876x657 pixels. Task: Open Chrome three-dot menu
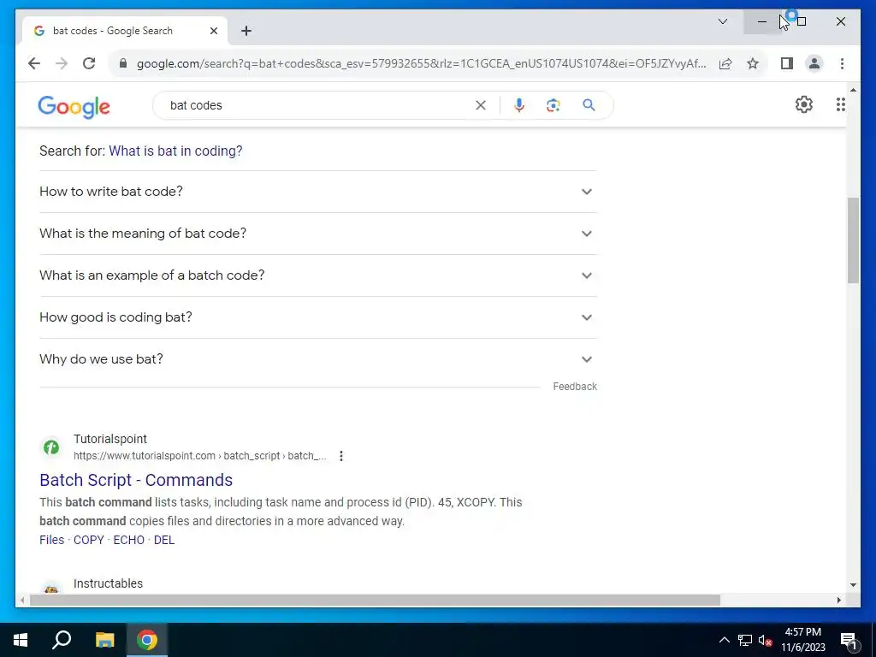pyautogui.click(x=842, y=63)
